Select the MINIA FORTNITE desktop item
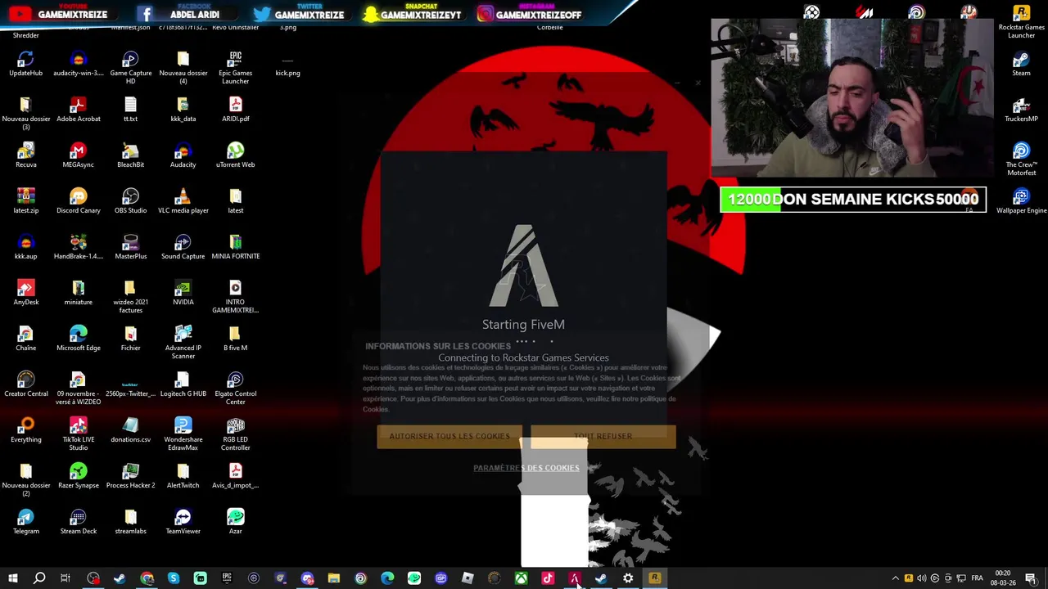 235,248
